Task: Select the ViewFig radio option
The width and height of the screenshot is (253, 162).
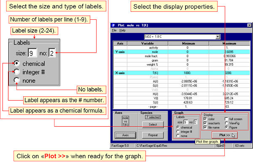Action: coord(226,123)
